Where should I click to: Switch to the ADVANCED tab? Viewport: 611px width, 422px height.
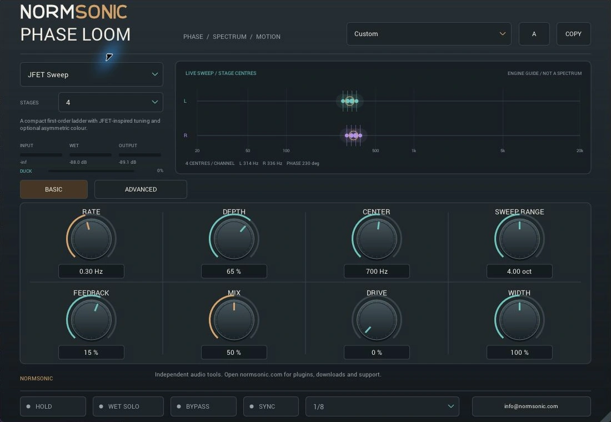pyautogui.click(x=141, y=189)
